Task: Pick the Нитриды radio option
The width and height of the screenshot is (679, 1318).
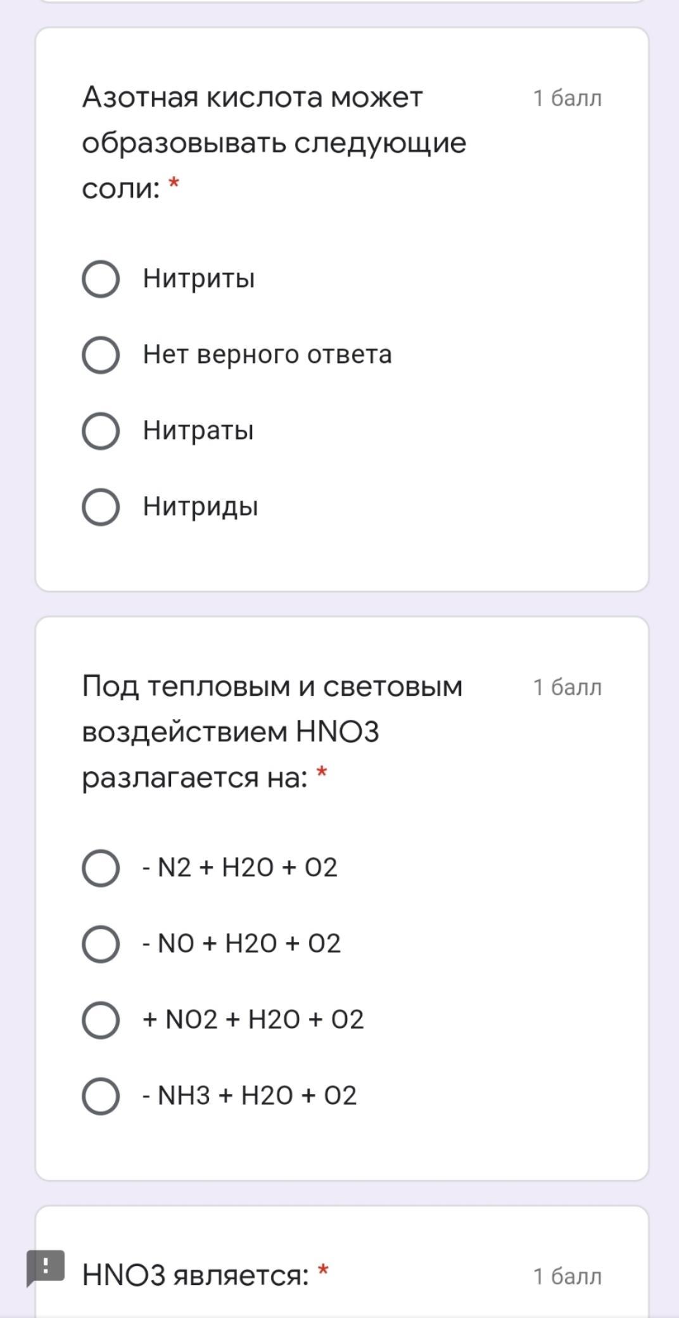Action: pos(101,507)
